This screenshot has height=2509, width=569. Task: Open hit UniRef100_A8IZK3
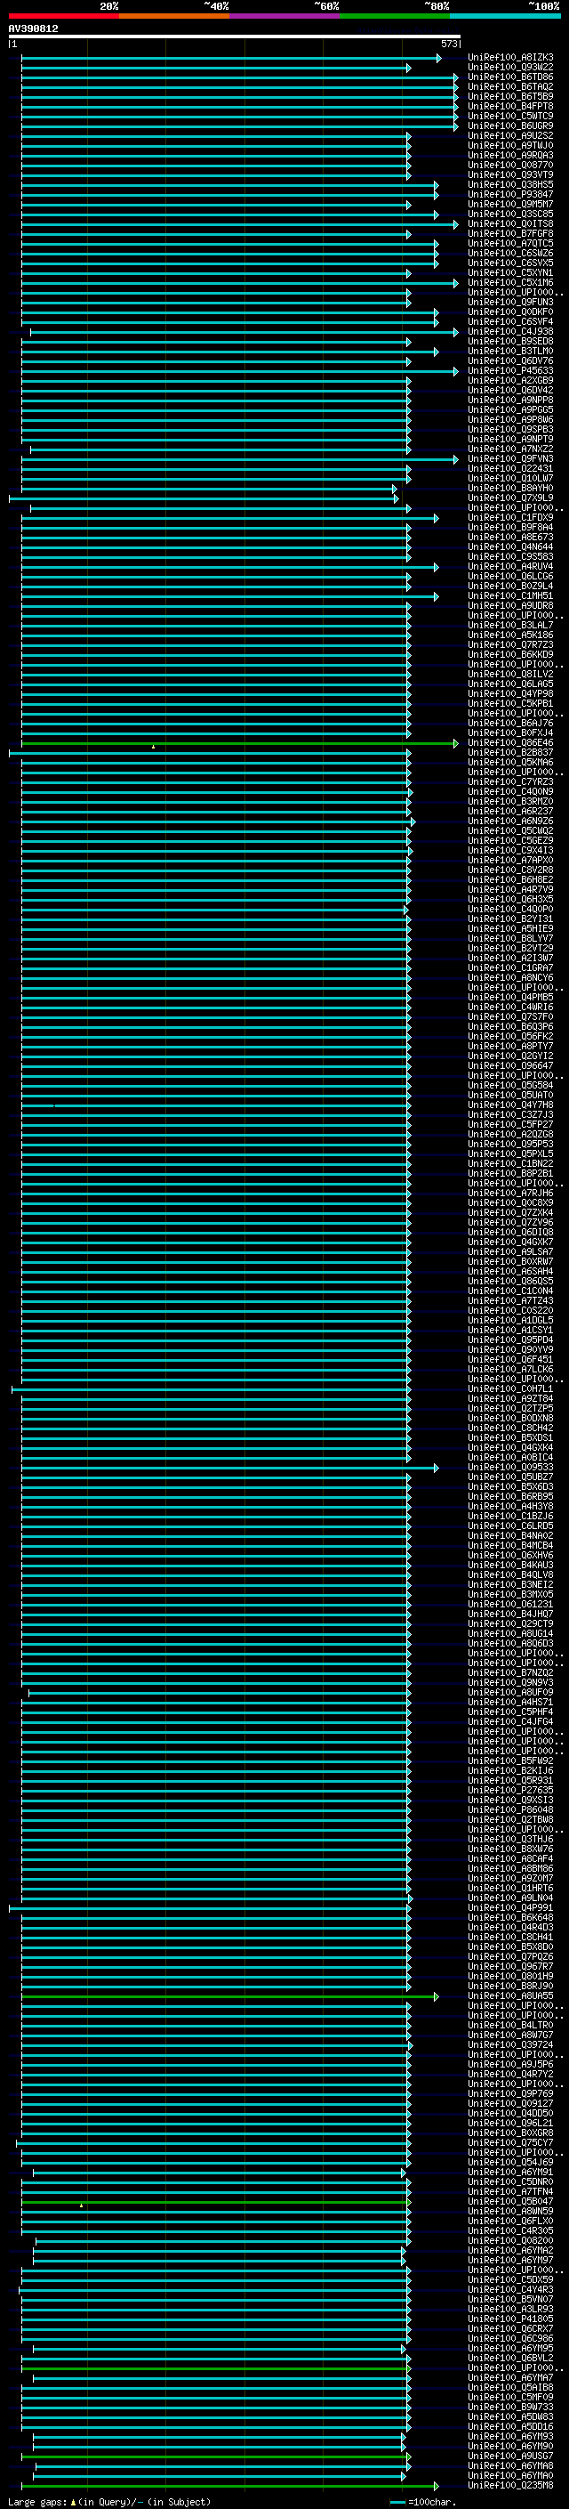click(x=510, y=59)
